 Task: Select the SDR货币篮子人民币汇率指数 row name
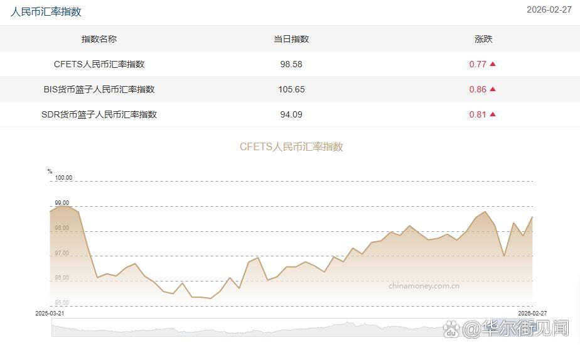point(99,114)
